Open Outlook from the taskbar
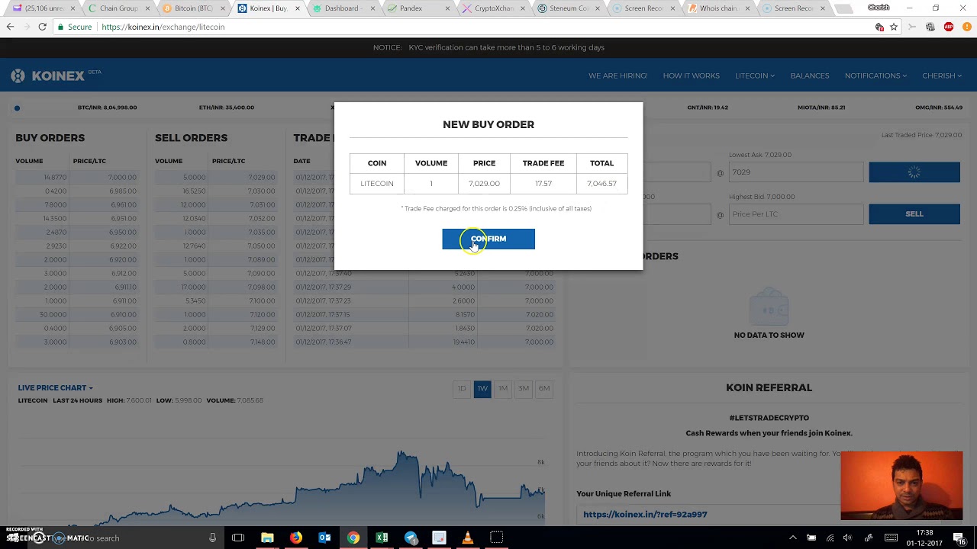The height and width of the screenshot is (549, 977). 324,538
